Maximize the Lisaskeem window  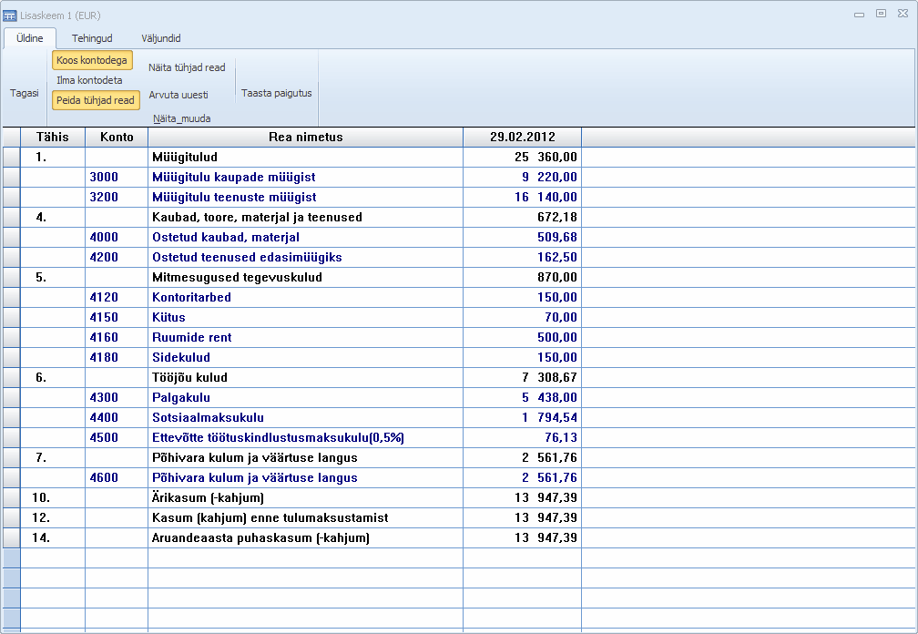click(882, 14)
